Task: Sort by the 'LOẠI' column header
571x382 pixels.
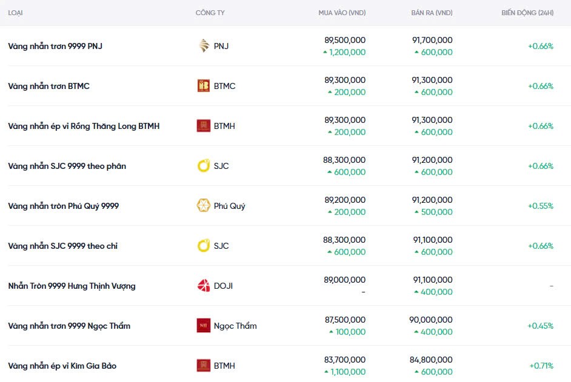Action: [x=15, y=13]
